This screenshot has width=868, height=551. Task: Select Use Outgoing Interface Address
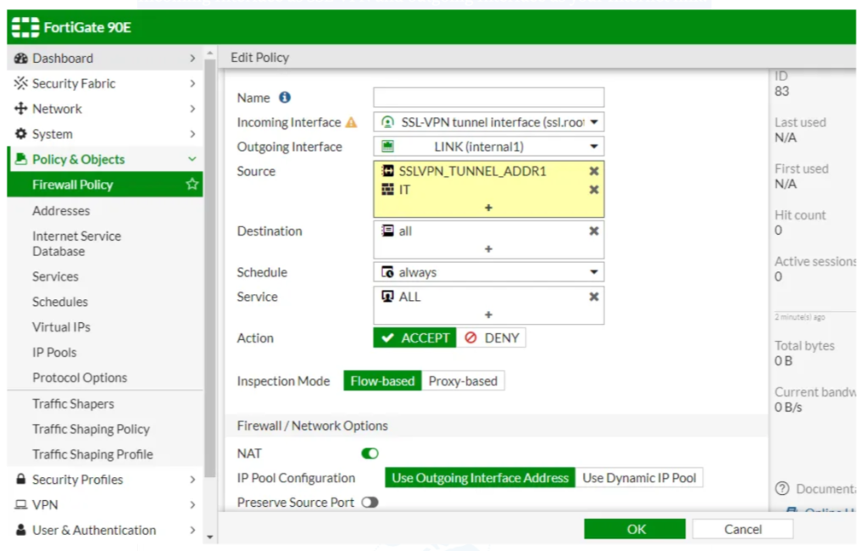[x=480, y=478]
